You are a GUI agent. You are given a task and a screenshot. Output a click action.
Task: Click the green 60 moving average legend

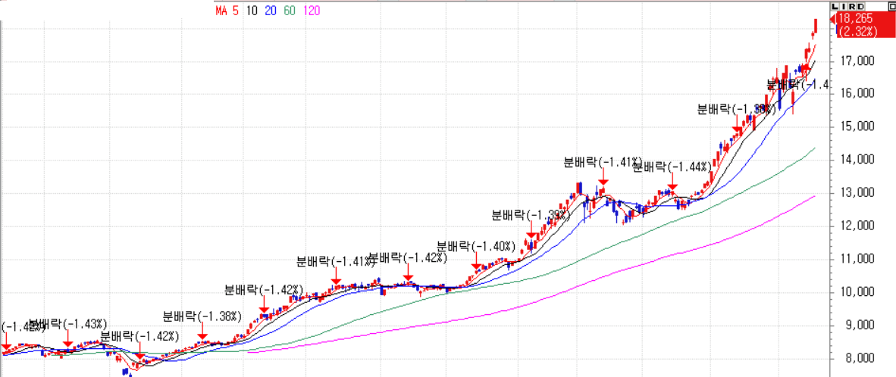pyautogui.click(x=289, y=11)
